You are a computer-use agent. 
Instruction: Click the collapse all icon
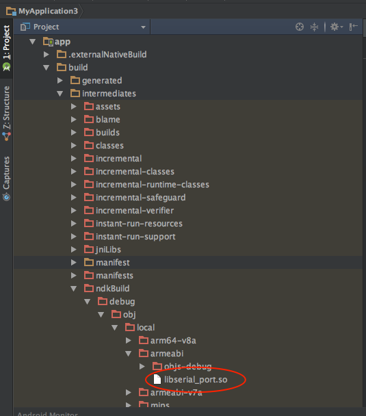(314, 27)
